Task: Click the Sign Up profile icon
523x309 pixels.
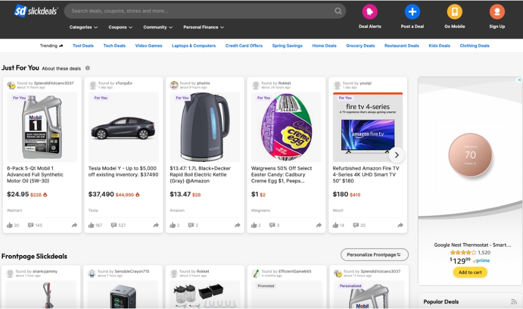Action: pos(497,11)
